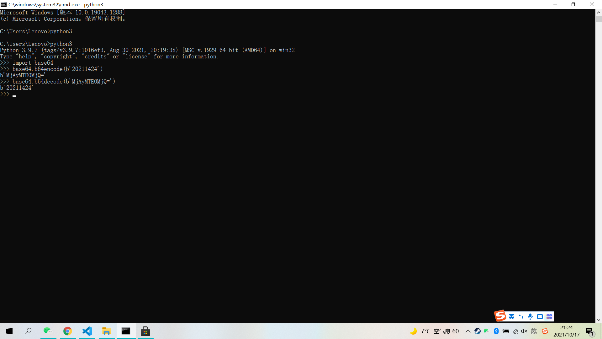The image size is (602, 339).
Task: Click the Bluetooth tray icon
Action: click(x=496, y=331)
